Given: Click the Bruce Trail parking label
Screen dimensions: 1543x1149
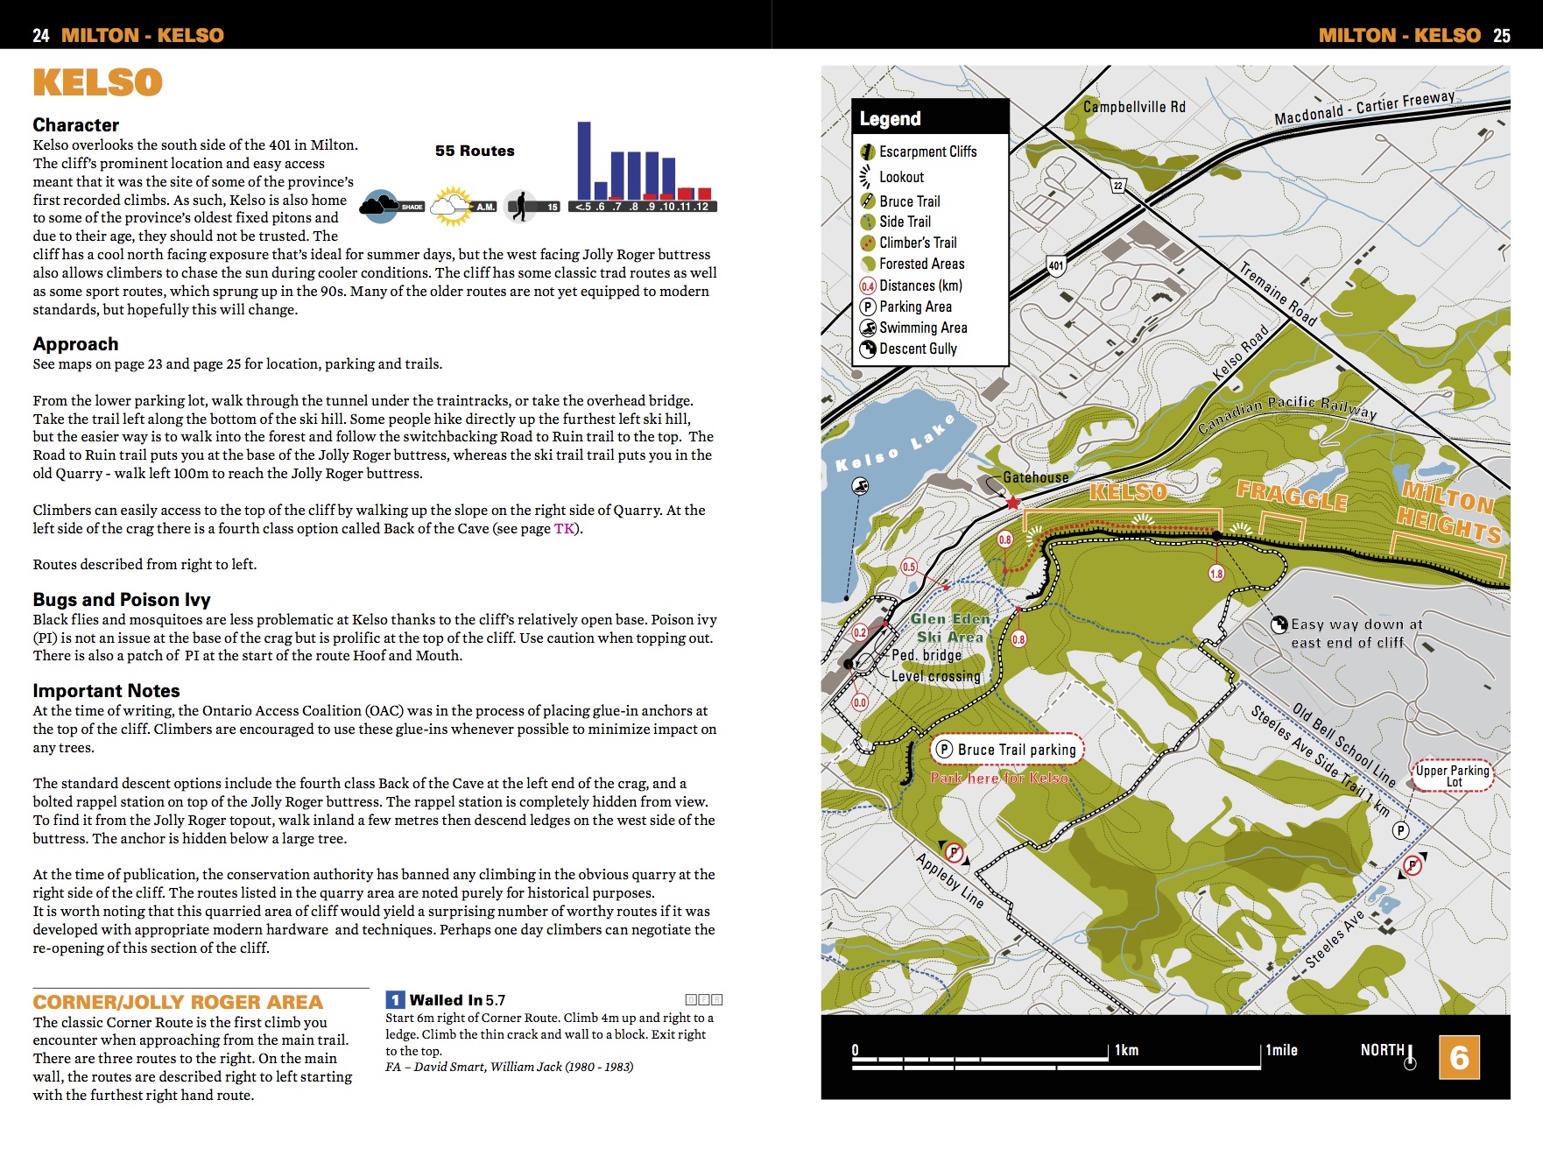Looking at the screenshot, I should 1007,750.
